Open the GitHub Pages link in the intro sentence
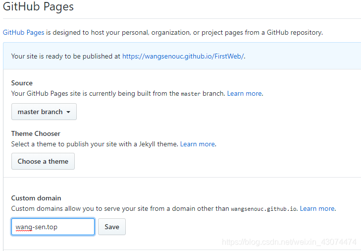This screenshot has height=251, width=361. (23, 32)
